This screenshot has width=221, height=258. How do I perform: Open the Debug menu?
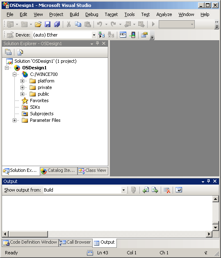(92, 14)
